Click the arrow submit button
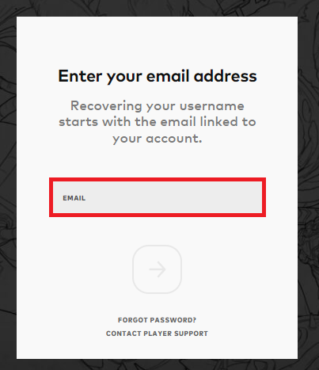 click(x=157, y=269)
